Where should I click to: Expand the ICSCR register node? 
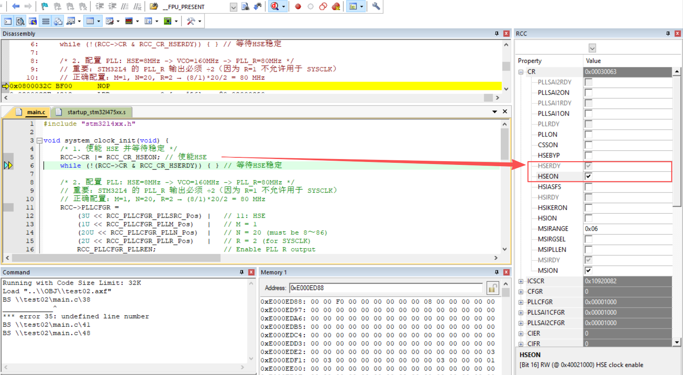(521, 281)
